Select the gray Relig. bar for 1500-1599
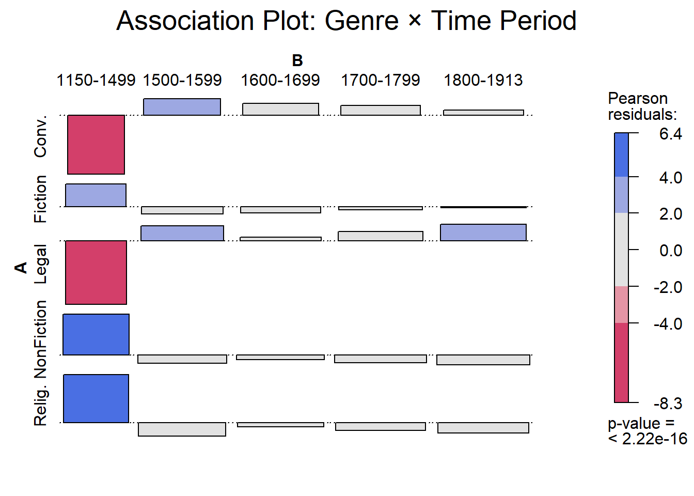This screenshot has width=694, height=496. (x=182, y=429)
